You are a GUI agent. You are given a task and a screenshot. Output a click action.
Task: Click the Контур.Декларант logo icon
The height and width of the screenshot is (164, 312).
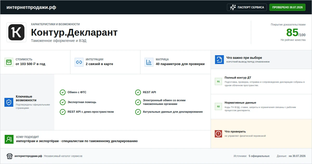tap(16, 32)
